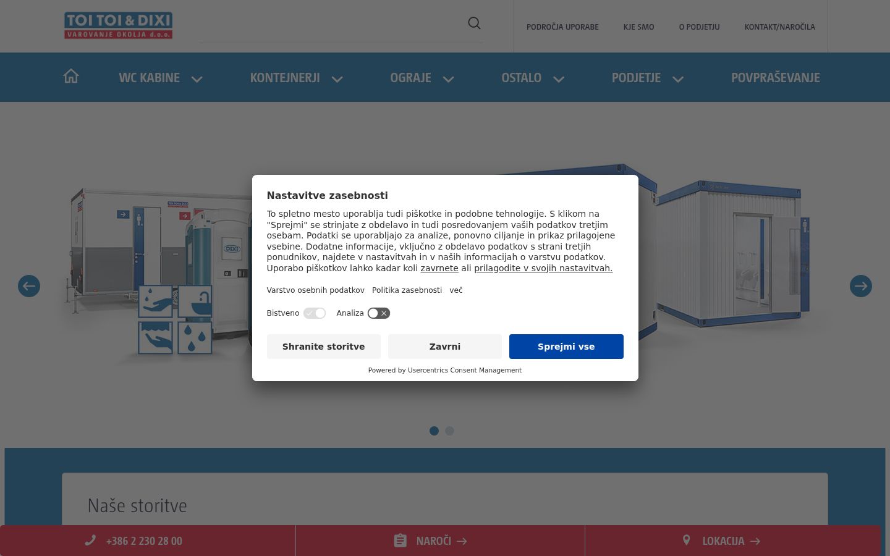
Task: Go to the home page icon
Action: [71, 76]
